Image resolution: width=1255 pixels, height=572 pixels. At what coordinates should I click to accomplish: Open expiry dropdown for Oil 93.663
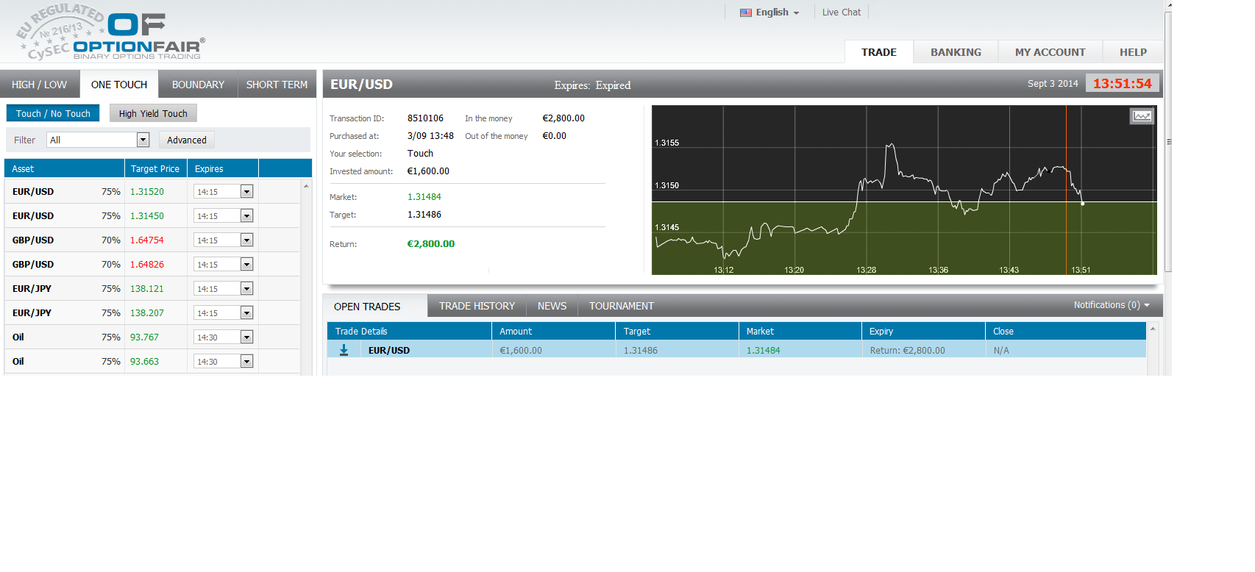tap(224, 362)
